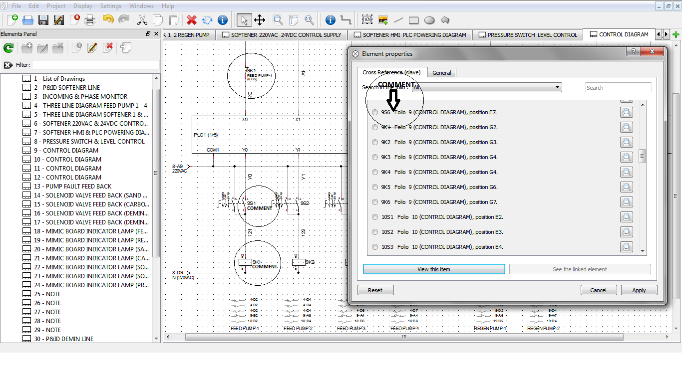Activate the Move folio cross-arrow tool
The height and width of the screenshot is (383, 682).
(260, 20)
